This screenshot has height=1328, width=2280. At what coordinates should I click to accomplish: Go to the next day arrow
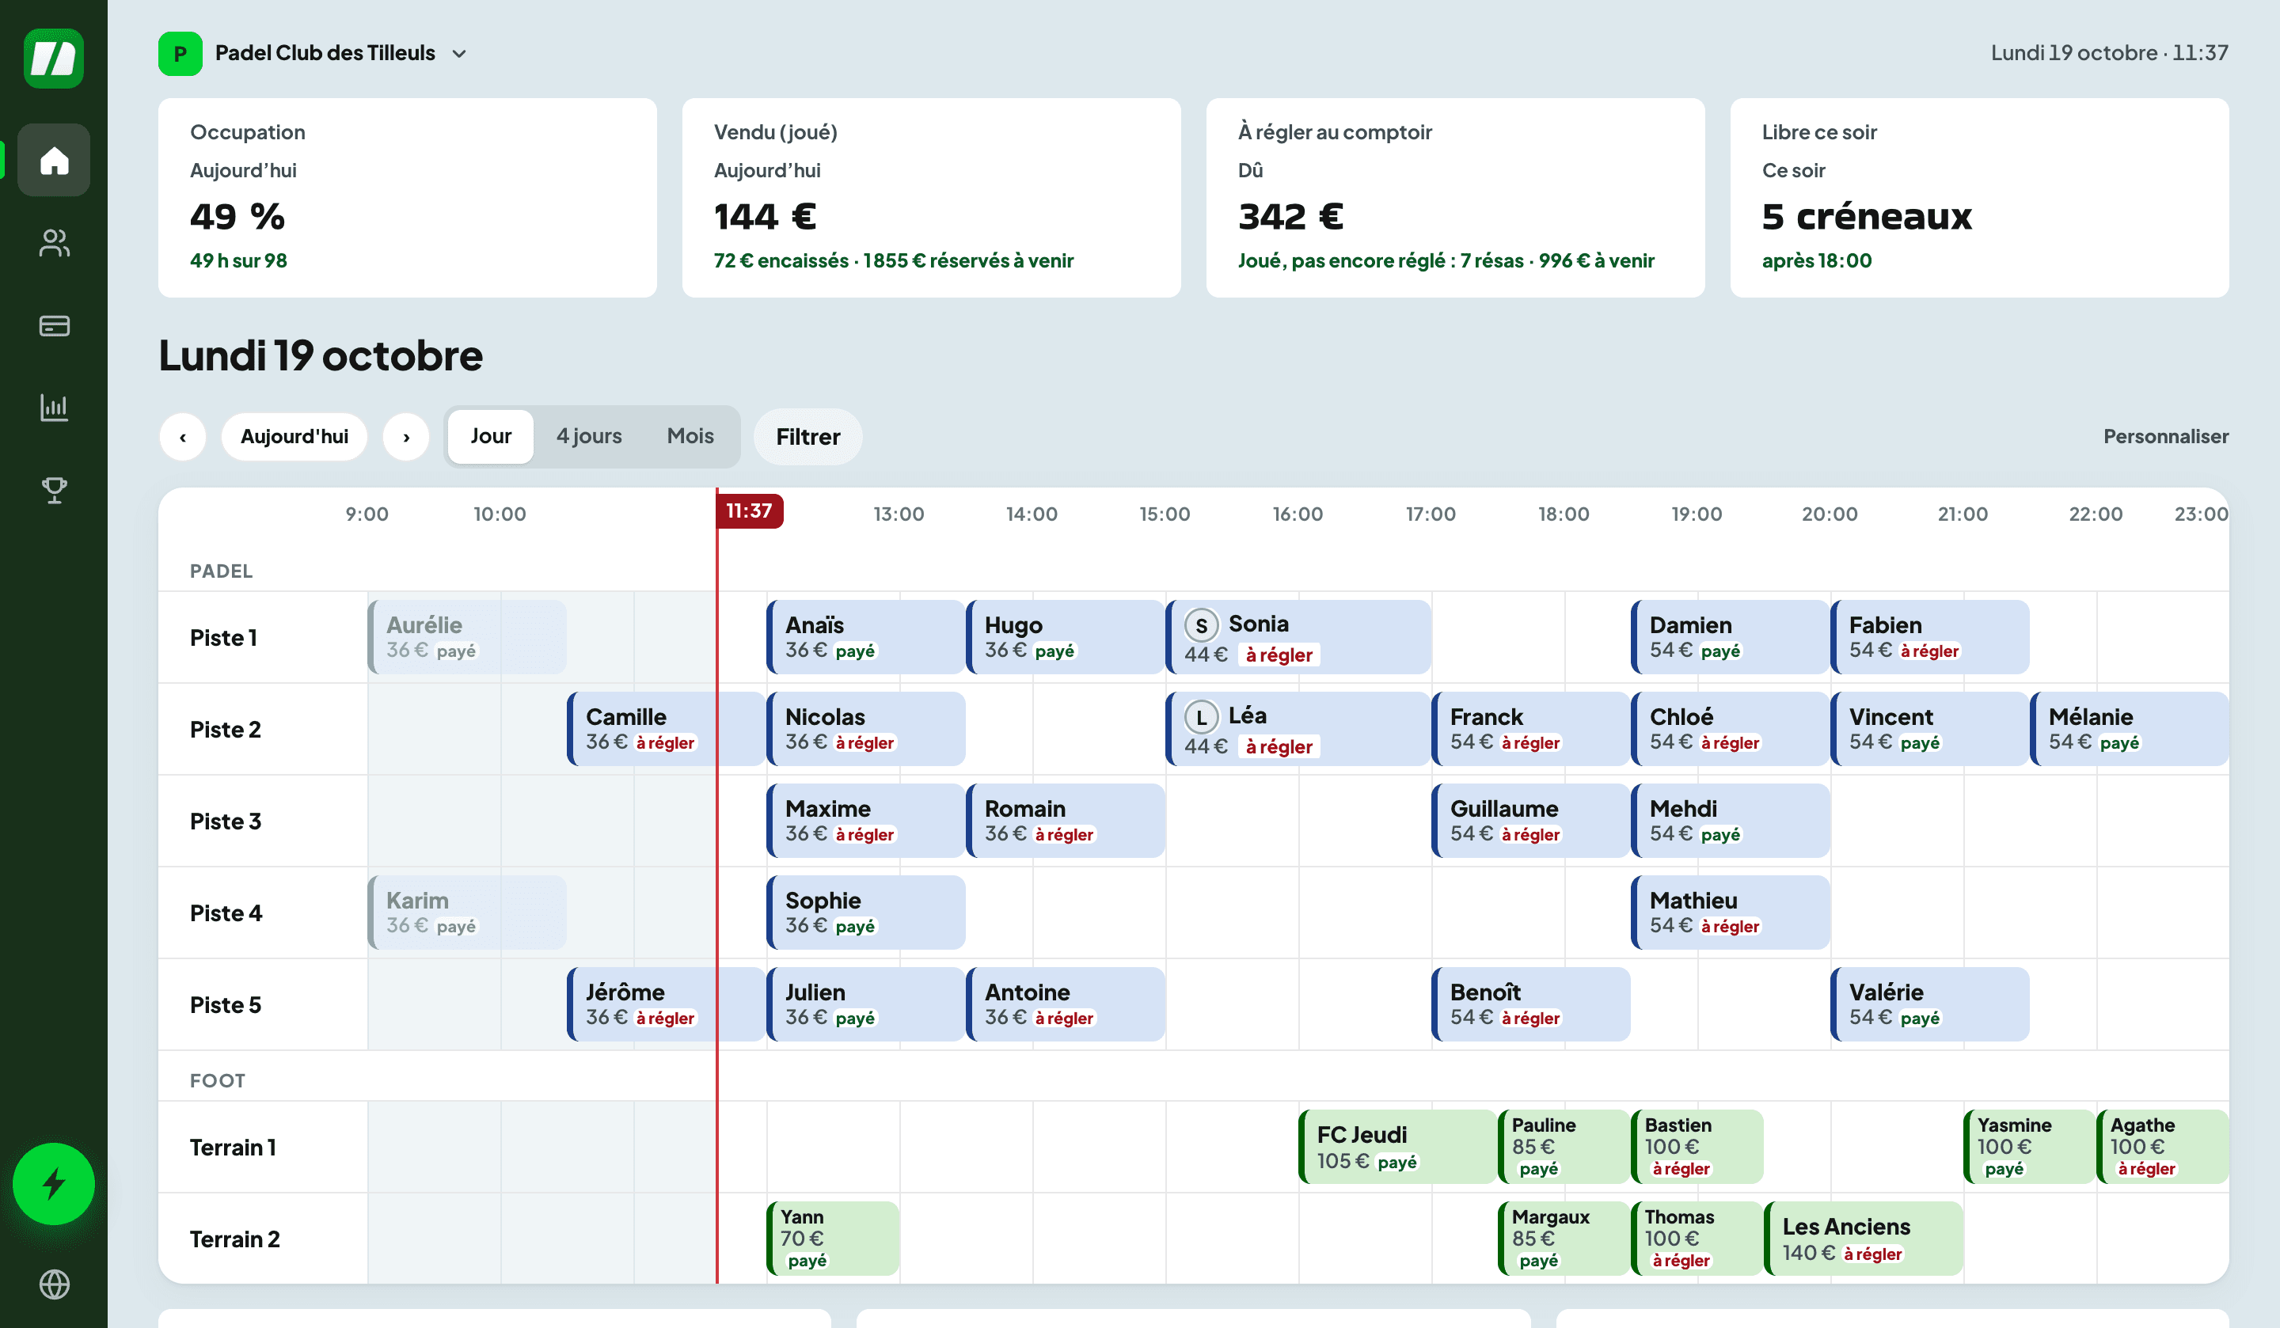[406, 437]
